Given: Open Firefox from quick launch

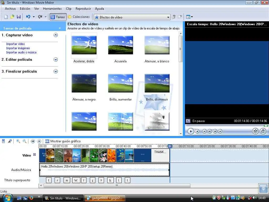Looking at the screenshot, I should 31,198.
